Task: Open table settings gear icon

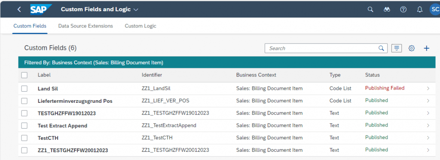Action: tap(411, 48)
